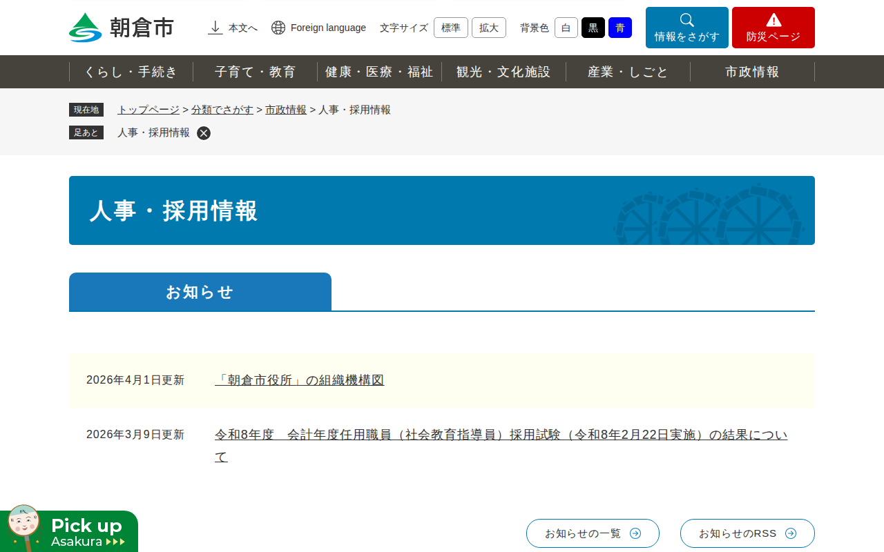Viewport: 884px width, 552px height.
Task: Click the arrow icon on お知らせの一覧
Action: click(x=635, y=533)
